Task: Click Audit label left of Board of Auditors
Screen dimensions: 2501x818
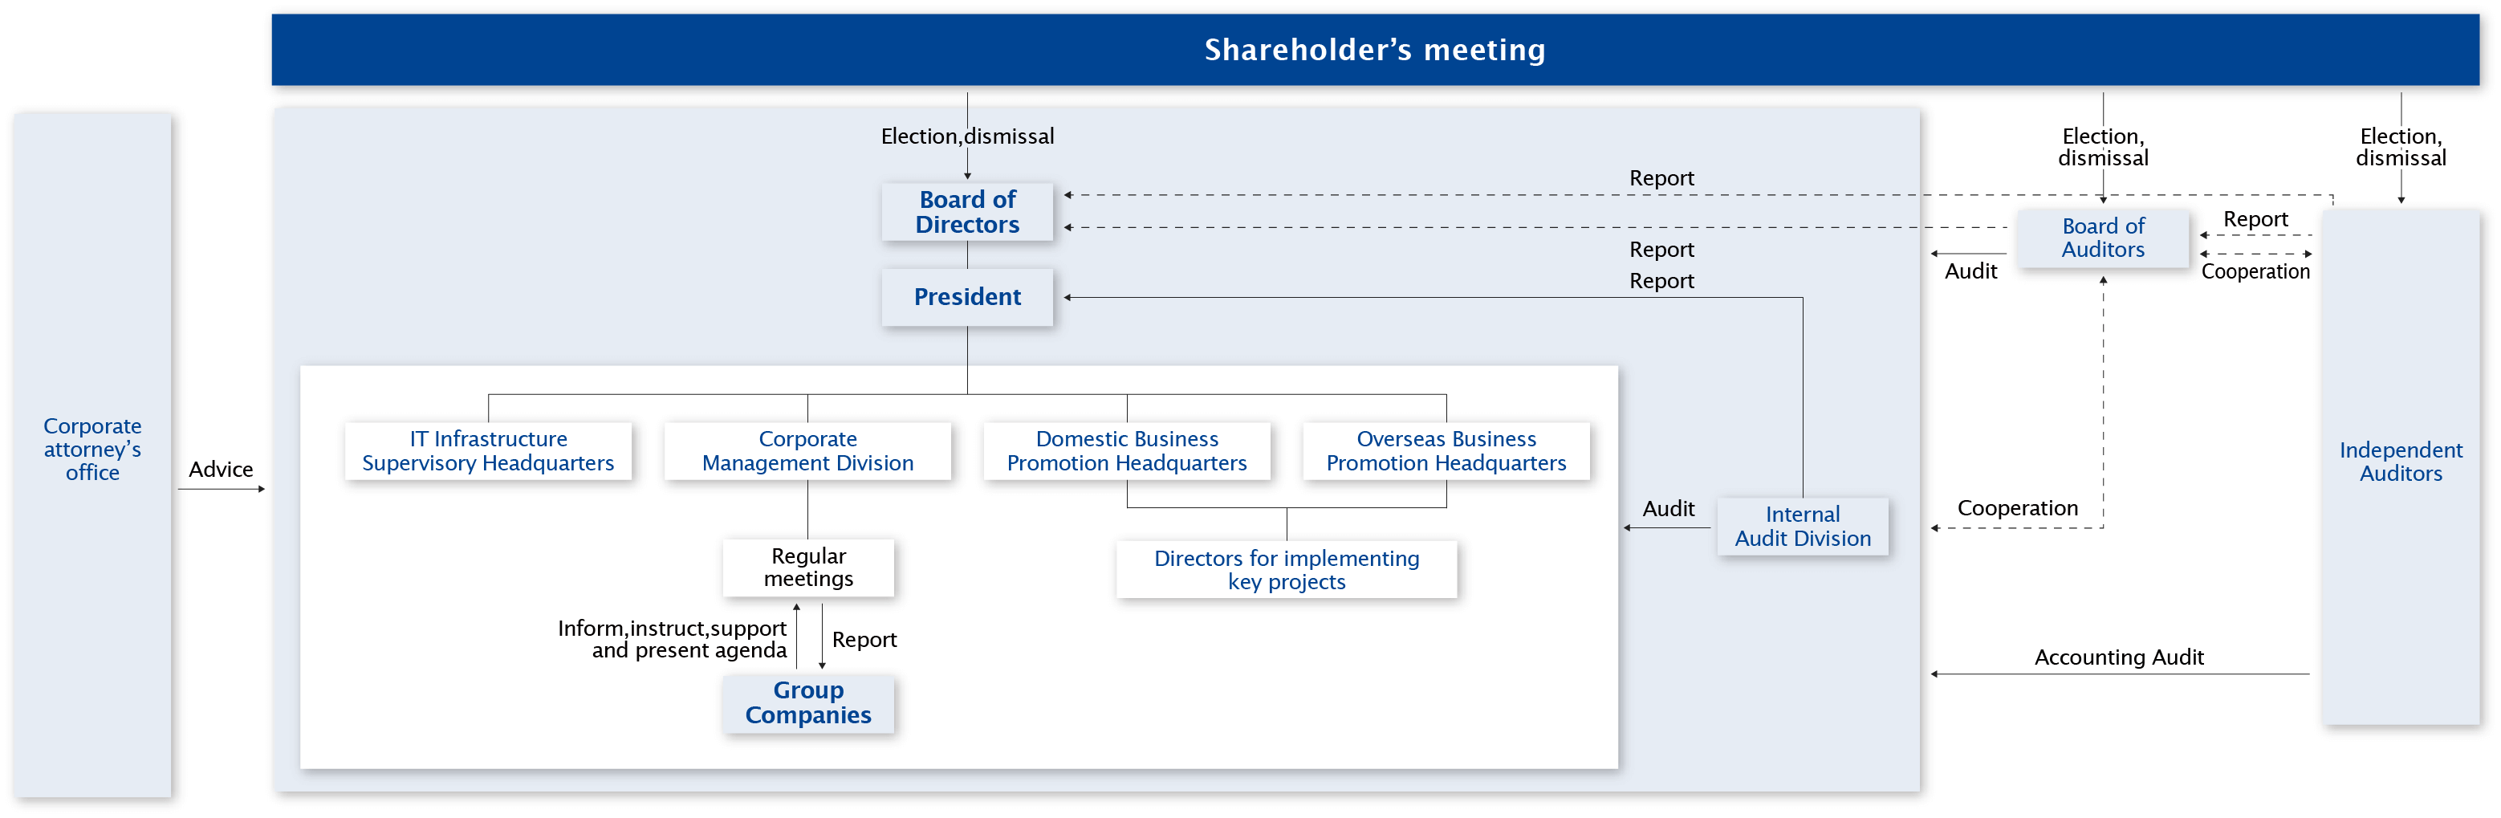Action: pos(1971,271)
